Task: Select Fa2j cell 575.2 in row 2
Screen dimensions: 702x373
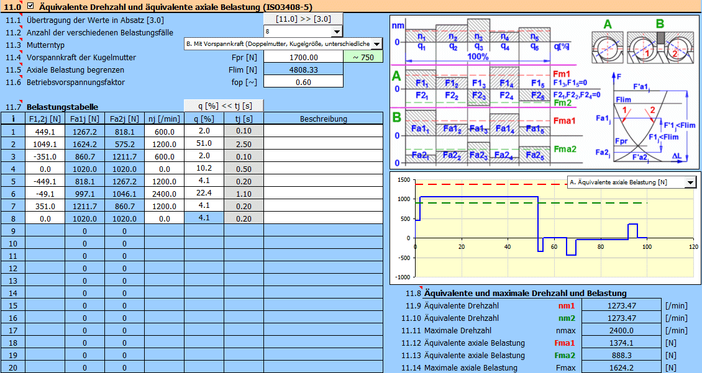Action: [124, 145]
